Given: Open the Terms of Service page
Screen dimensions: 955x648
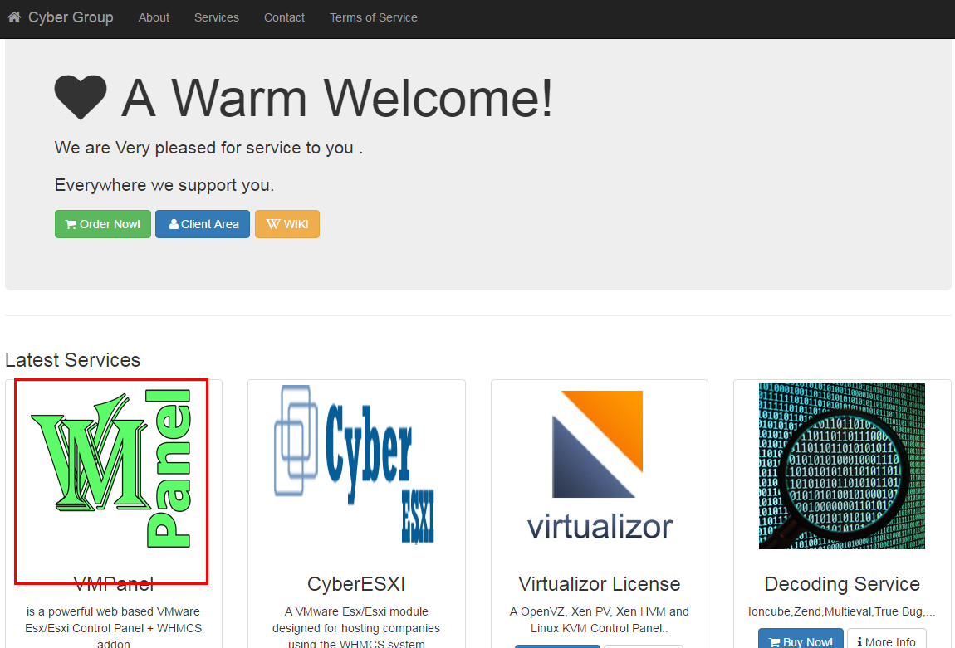Looking at the screenshot, I should click(374, 17).
